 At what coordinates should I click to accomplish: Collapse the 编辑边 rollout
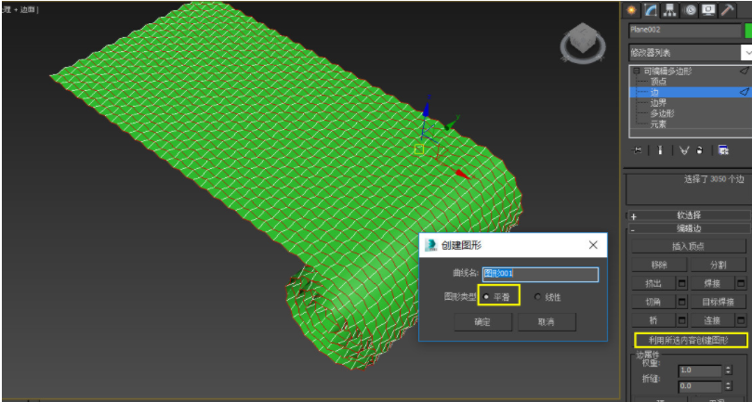coord(689,229)
